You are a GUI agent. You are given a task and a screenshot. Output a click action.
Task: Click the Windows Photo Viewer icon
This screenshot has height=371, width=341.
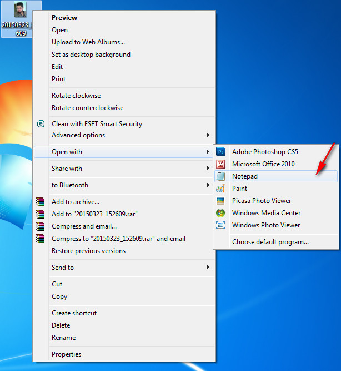pos(220,225)
